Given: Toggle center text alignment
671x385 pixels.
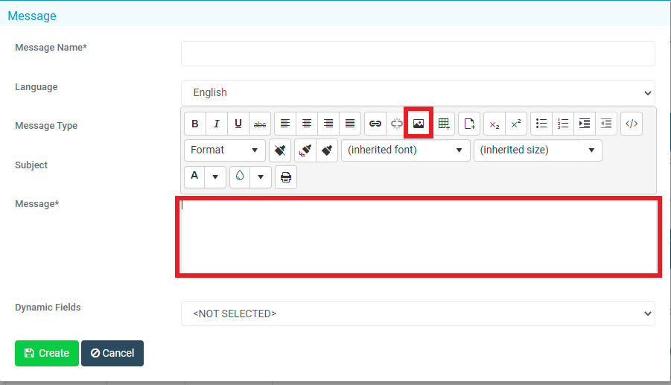Looking at the screenshot, I should coord(306,124).
